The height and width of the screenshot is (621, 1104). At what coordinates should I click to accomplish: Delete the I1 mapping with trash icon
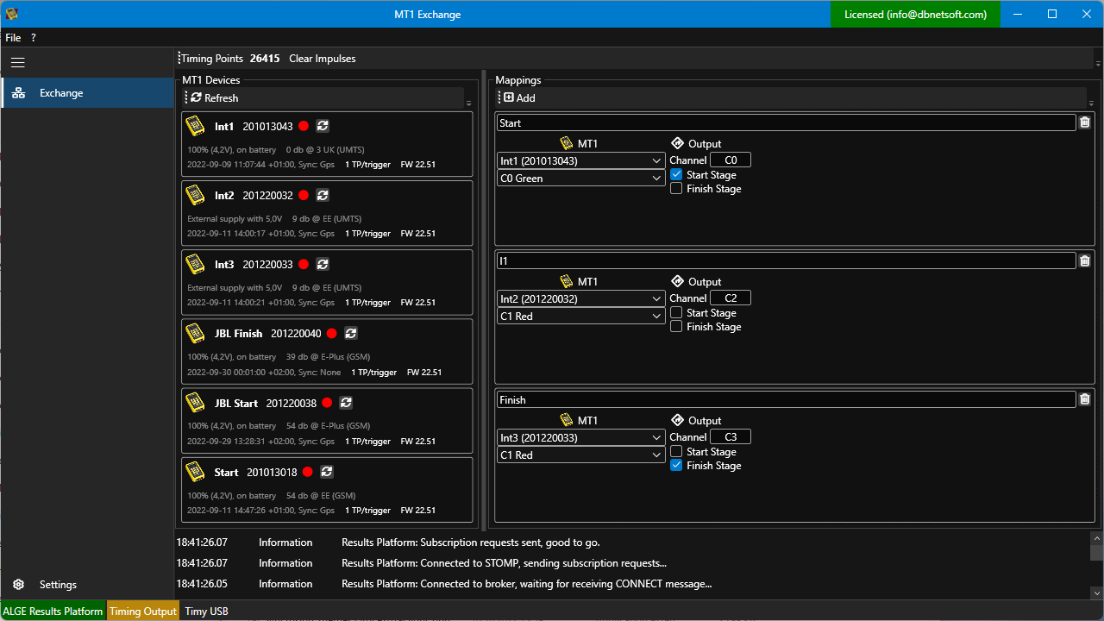coord(1085,260)
